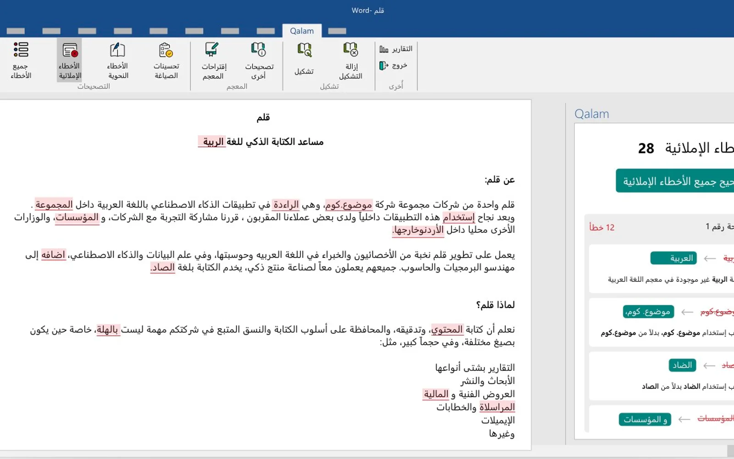Click list line الإيميلات
Screen dimensions: 734x459
click(498, 420)
